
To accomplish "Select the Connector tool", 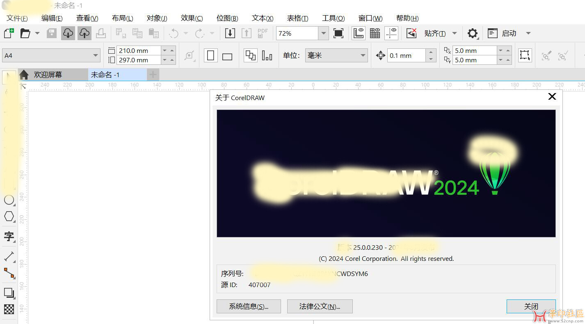I will click(9, 273).
